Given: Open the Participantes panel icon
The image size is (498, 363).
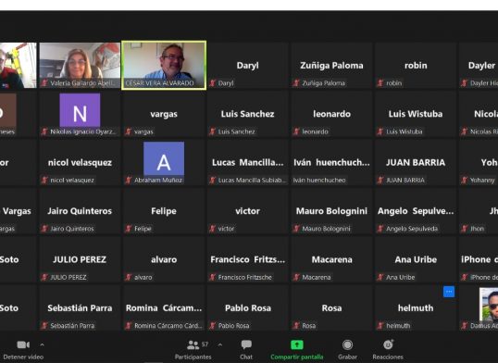Looking at the screenshot, I should [193, 344].
